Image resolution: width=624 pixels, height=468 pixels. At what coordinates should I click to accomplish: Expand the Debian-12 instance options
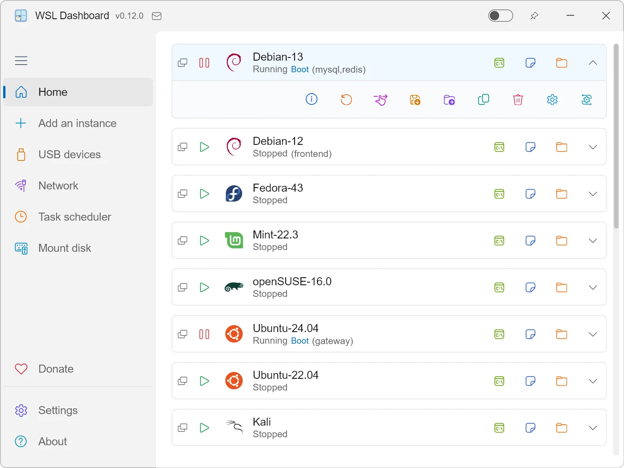[x=593, y=147]
